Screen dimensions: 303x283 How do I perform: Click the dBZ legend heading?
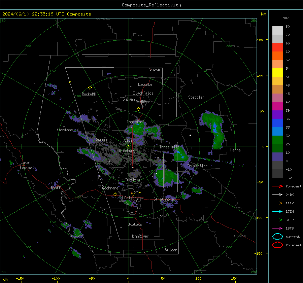[x=285, y=18]
